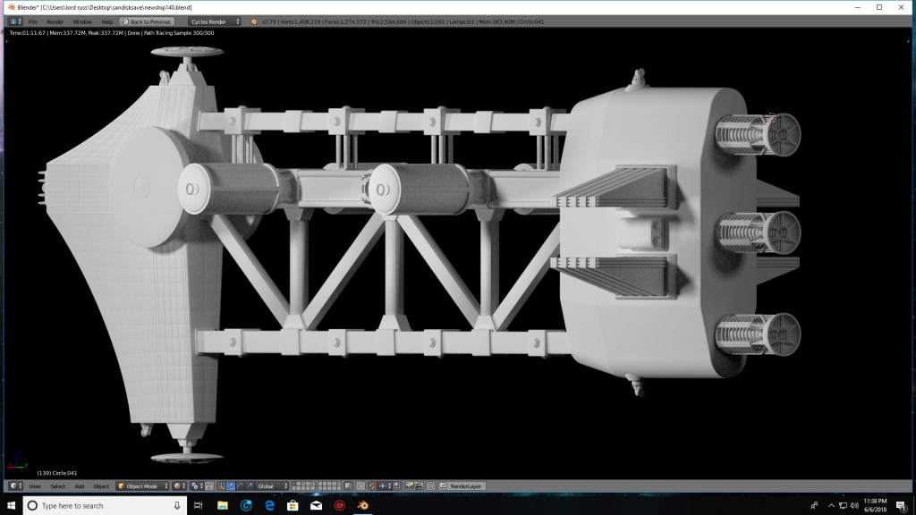Click the Windows Start button
The height and width of the screenshot is (515, 916).
tap(10, 505)
